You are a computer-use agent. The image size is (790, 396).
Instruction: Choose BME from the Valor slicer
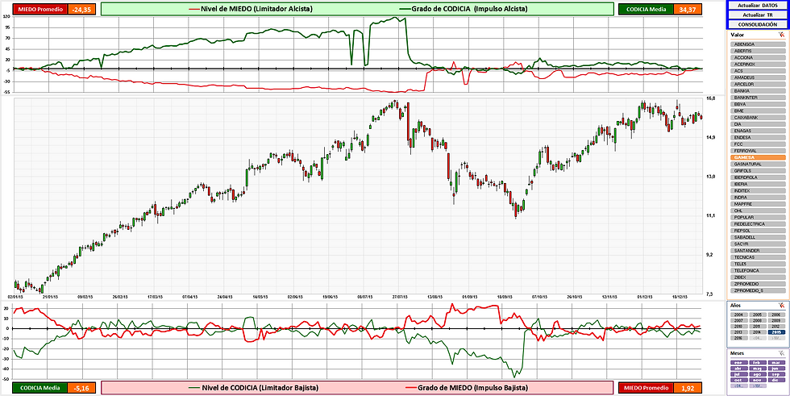click(758, 110)
